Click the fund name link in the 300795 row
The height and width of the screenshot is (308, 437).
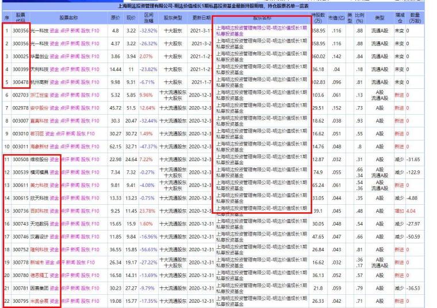pos(262,301)
